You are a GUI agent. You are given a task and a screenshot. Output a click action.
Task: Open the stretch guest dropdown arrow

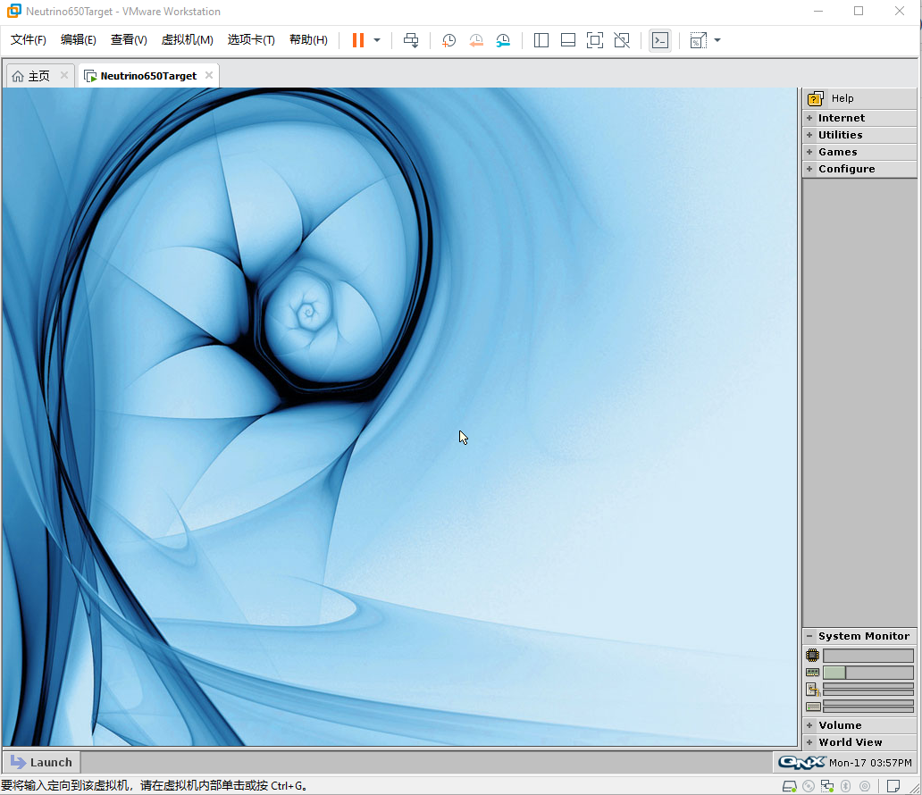(x=717, y=40)
